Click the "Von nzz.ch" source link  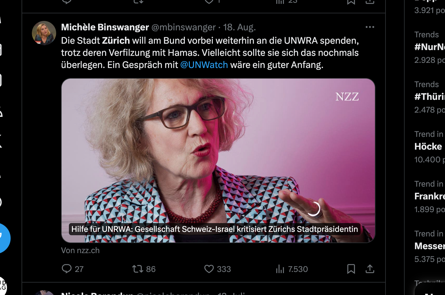point(80,250)
